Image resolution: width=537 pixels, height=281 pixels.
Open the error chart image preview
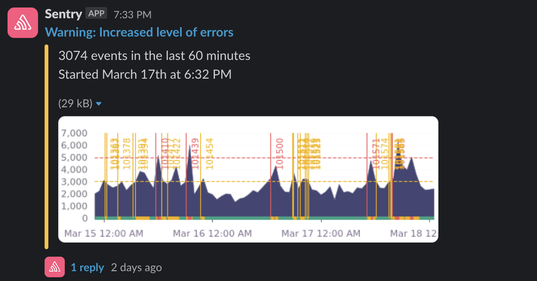tap(248, 179)
